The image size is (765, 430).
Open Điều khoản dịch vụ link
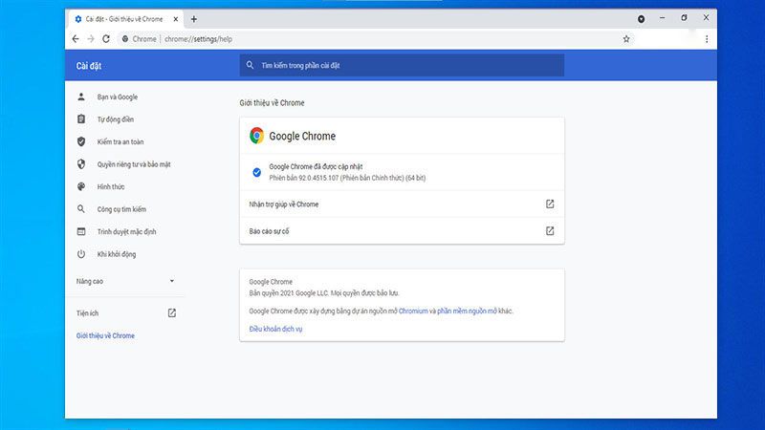(x=275, y=329)
